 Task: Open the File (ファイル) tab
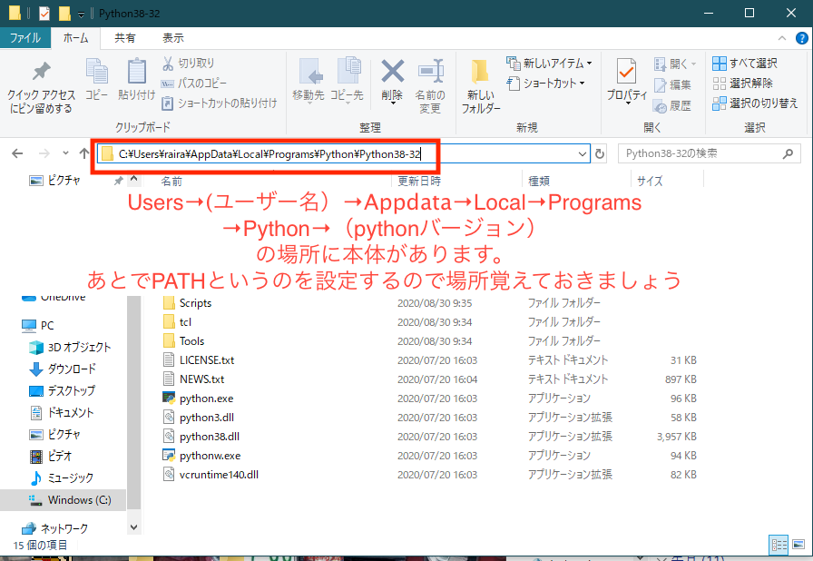tap(24, 38)
